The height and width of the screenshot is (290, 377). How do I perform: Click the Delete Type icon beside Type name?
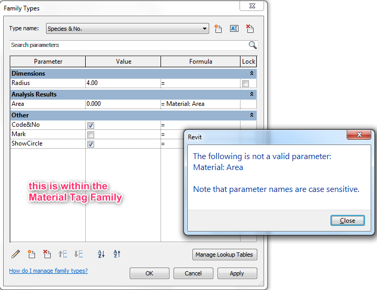250,29
